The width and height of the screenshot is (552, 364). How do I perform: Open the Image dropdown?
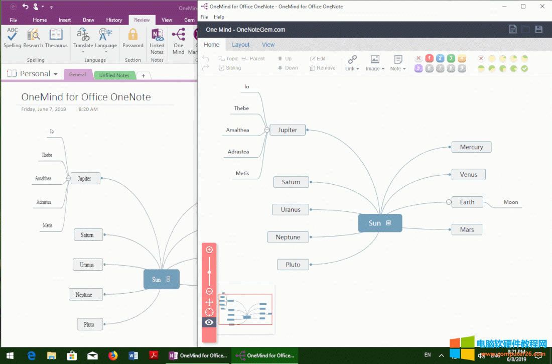[x=375, y=63]
